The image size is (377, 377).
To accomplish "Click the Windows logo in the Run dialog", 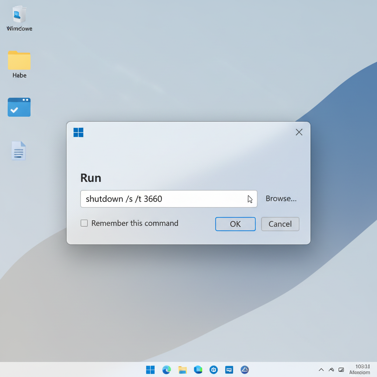I will (x=78, y=132).
